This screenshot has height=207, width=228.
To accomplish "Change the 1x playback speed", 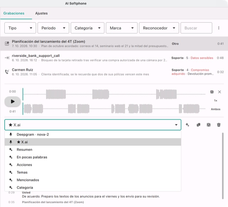I will [x=216, y=100].
